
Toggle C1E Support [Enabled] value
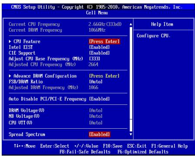[99, 53]
